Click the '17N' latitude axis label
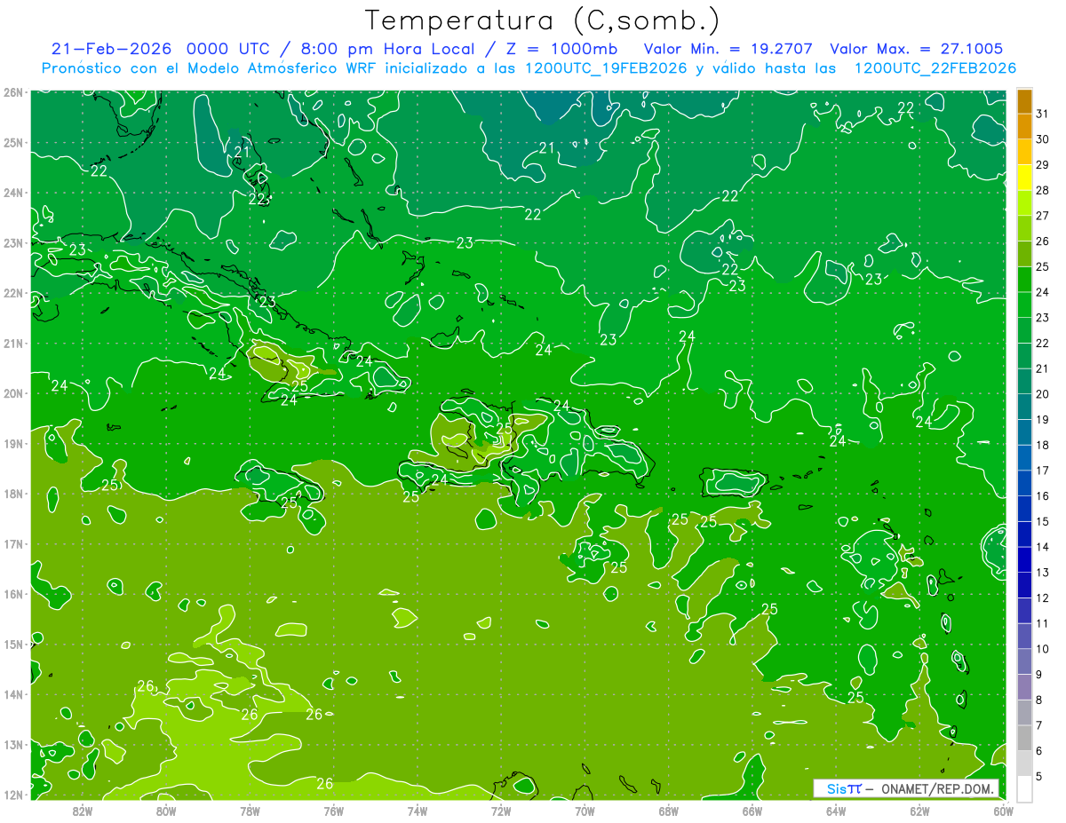1066x823 pixels. pyautogui.click(x=13, y=544)
